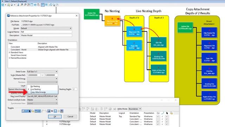
Task: Click the Detach Reference X icon
Action: (x=115, y=109)
